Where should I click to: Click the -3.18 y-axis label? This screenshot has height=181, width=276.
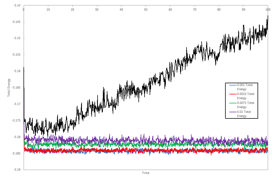pyautogui.click(x=17, y=137)
